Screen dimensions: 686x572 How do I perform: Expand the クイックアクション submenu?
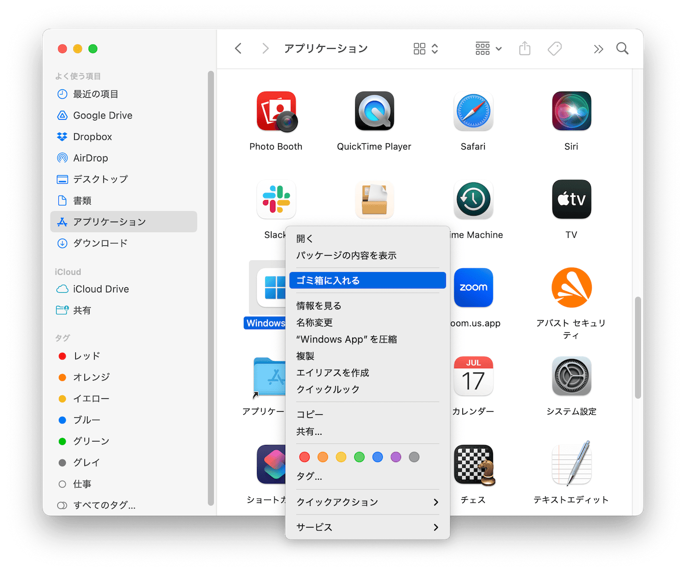[x=368, y=502]
